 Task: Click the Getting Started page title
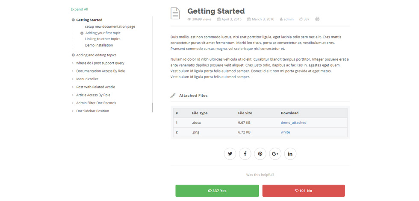pyautogui.click(x=216, y=11)
